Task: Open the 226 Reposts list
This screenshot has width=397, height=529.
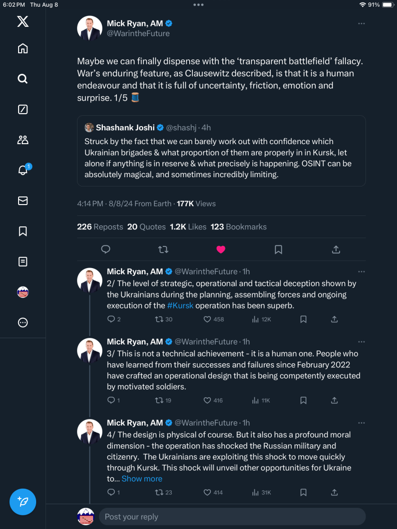Action: 100,227
